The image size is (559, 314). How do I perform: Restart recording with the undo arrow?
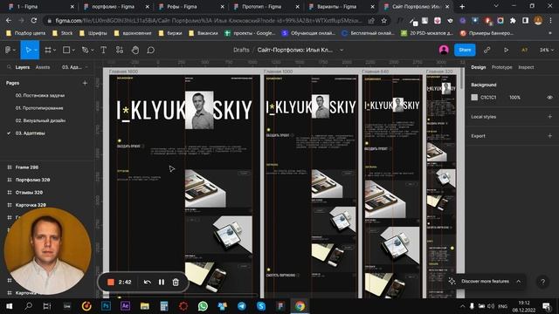[x=148, y=282]
